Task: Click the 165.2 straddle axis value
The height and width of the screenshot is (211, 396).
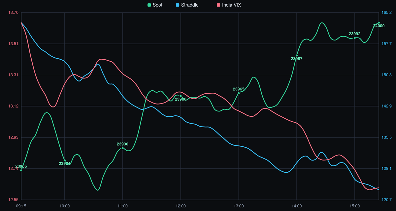Action: point(386,13)
